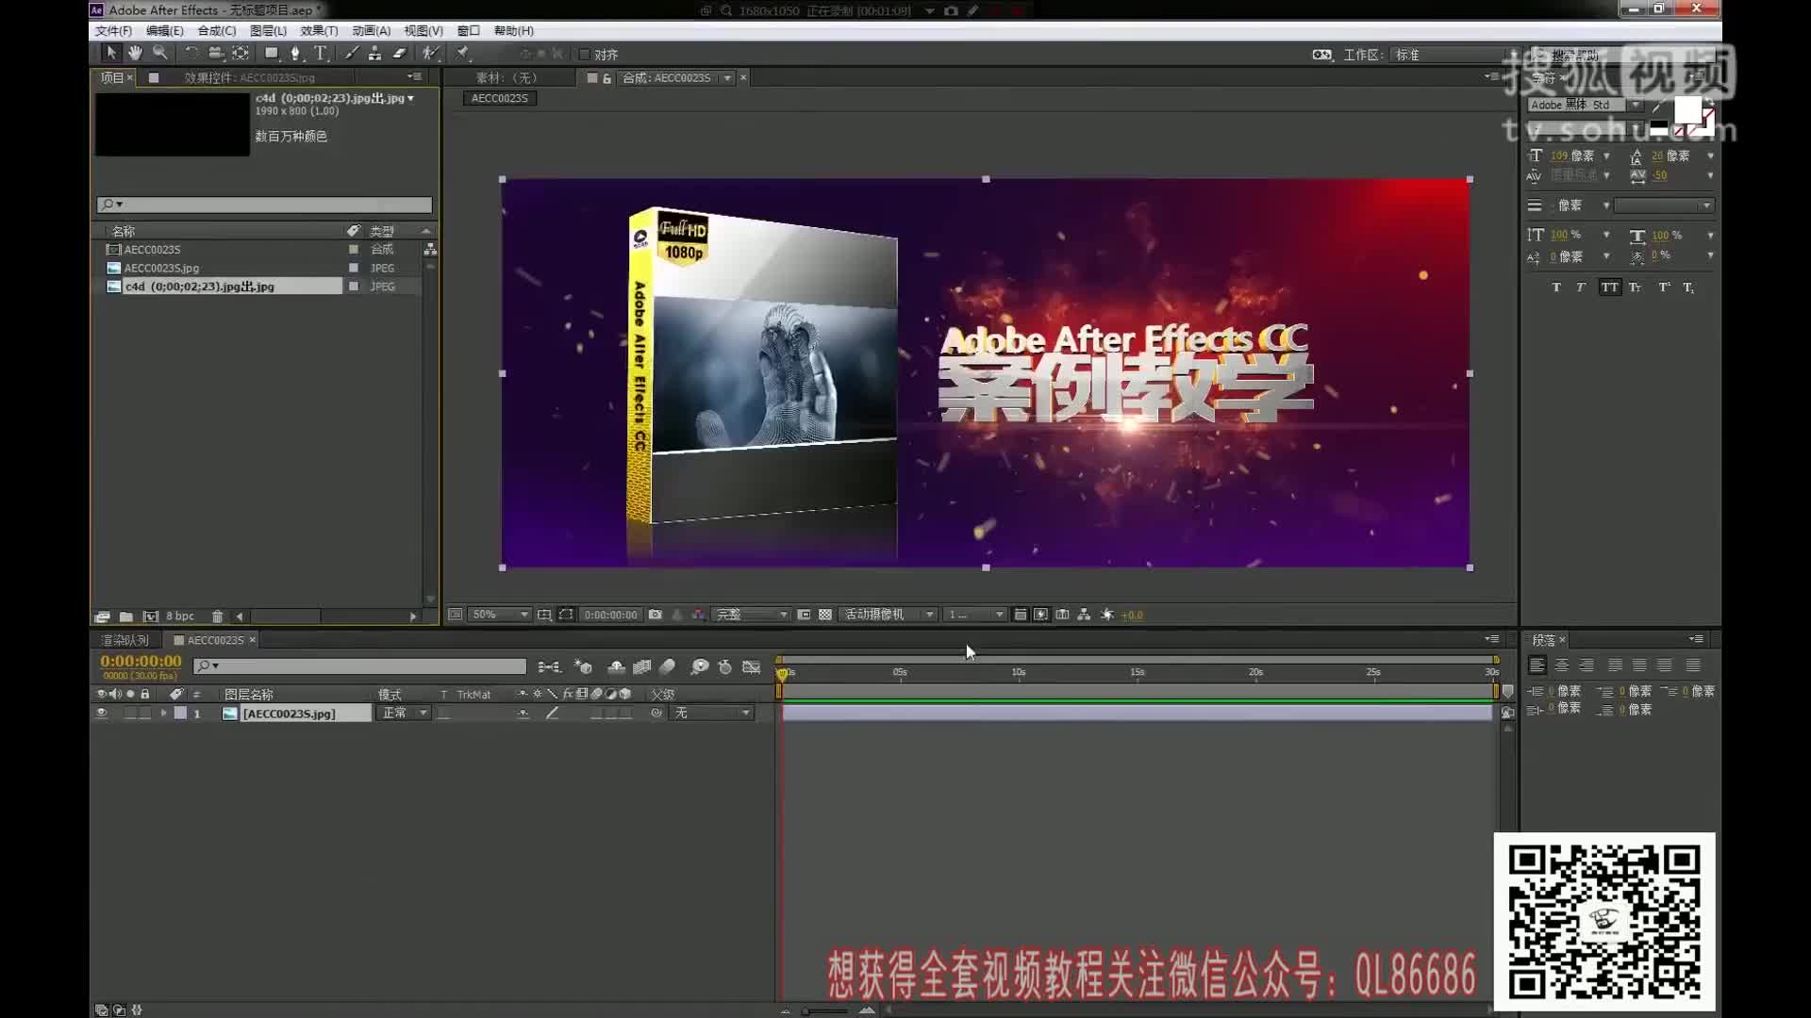Click the AECC0023S composition breadcrumb button
The image size is (1811, 1018).
click(x=500, y=98)
